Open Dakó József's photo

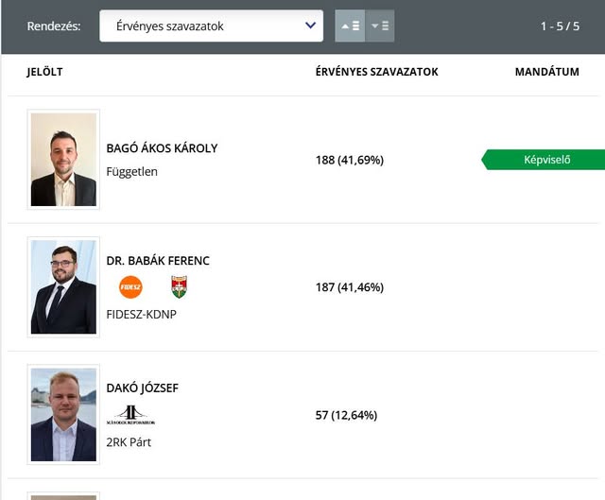pos(63,414)
